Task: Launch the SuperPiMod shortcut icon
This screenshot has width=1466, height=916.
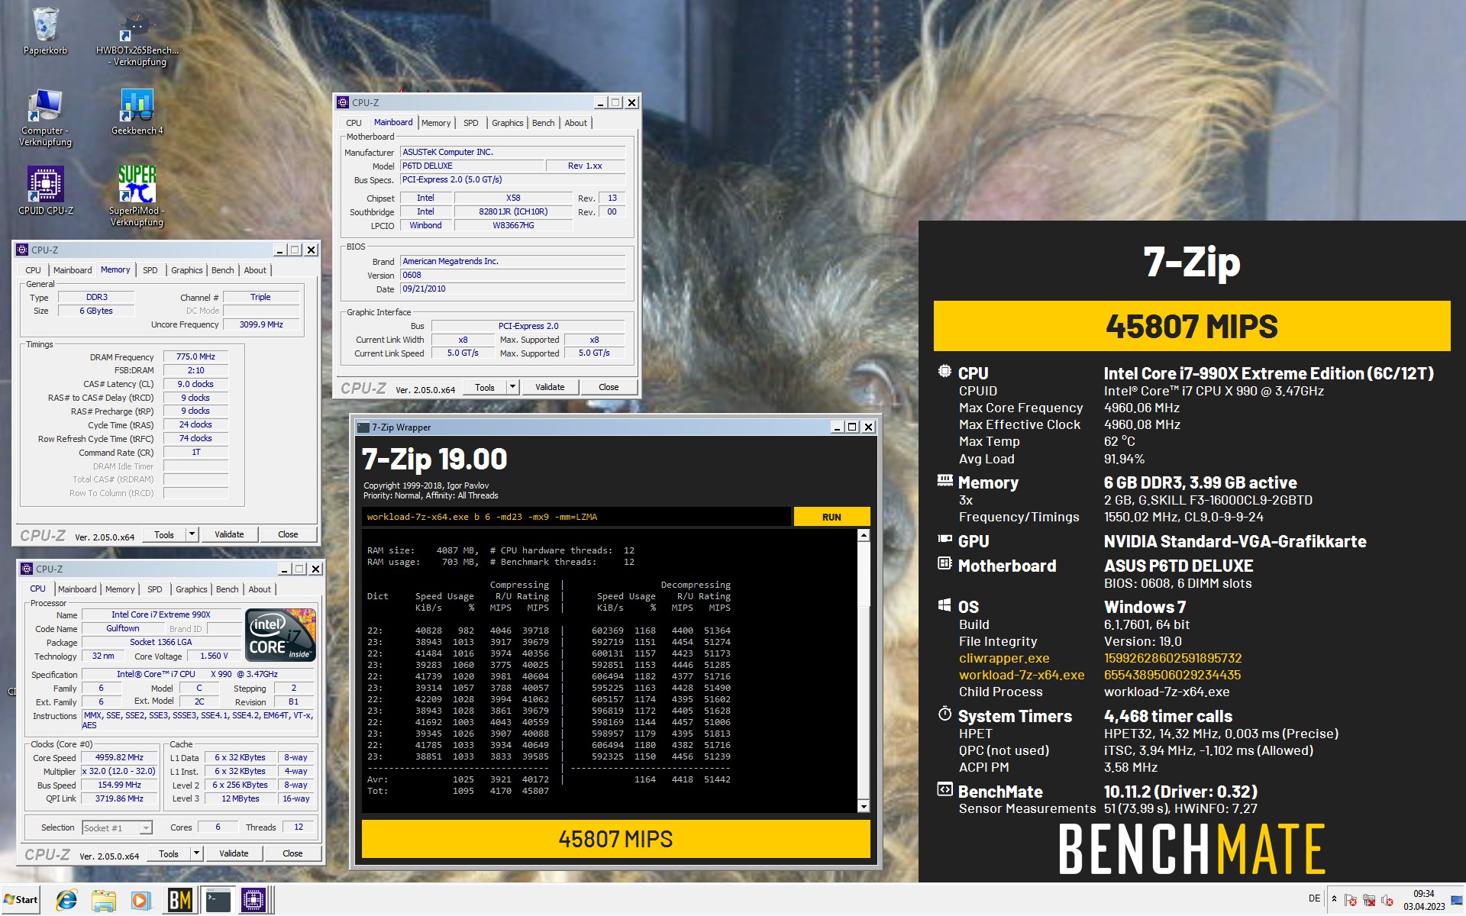Action: 137,195
